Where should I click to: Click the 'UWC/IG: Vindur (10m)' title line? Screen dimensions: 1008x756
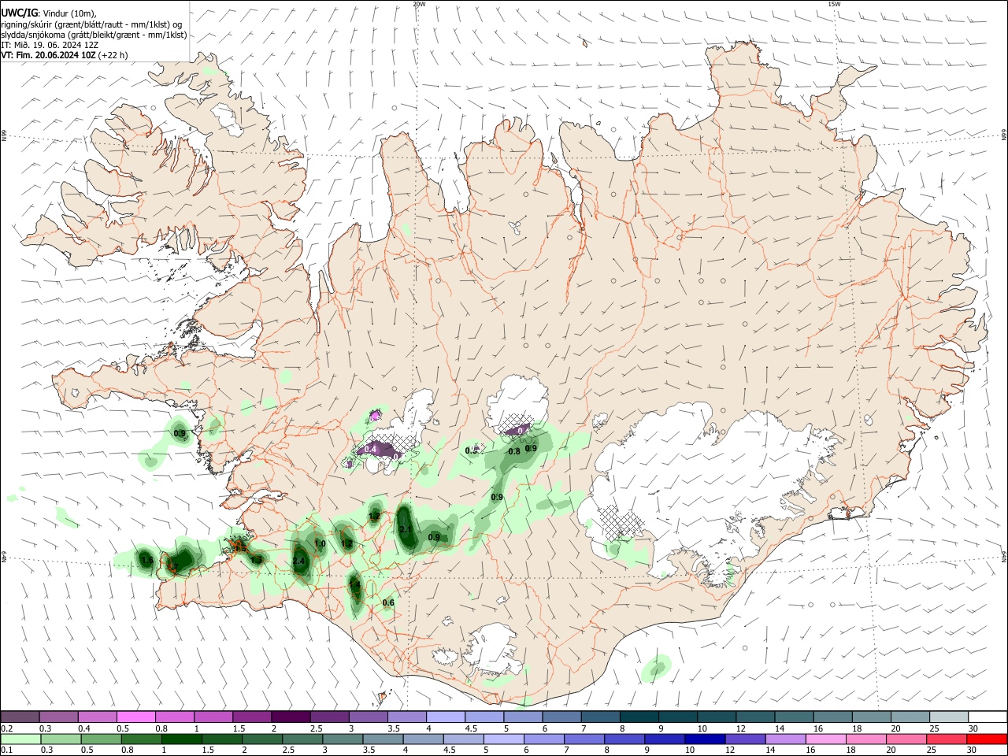click(x=49, y=13)
